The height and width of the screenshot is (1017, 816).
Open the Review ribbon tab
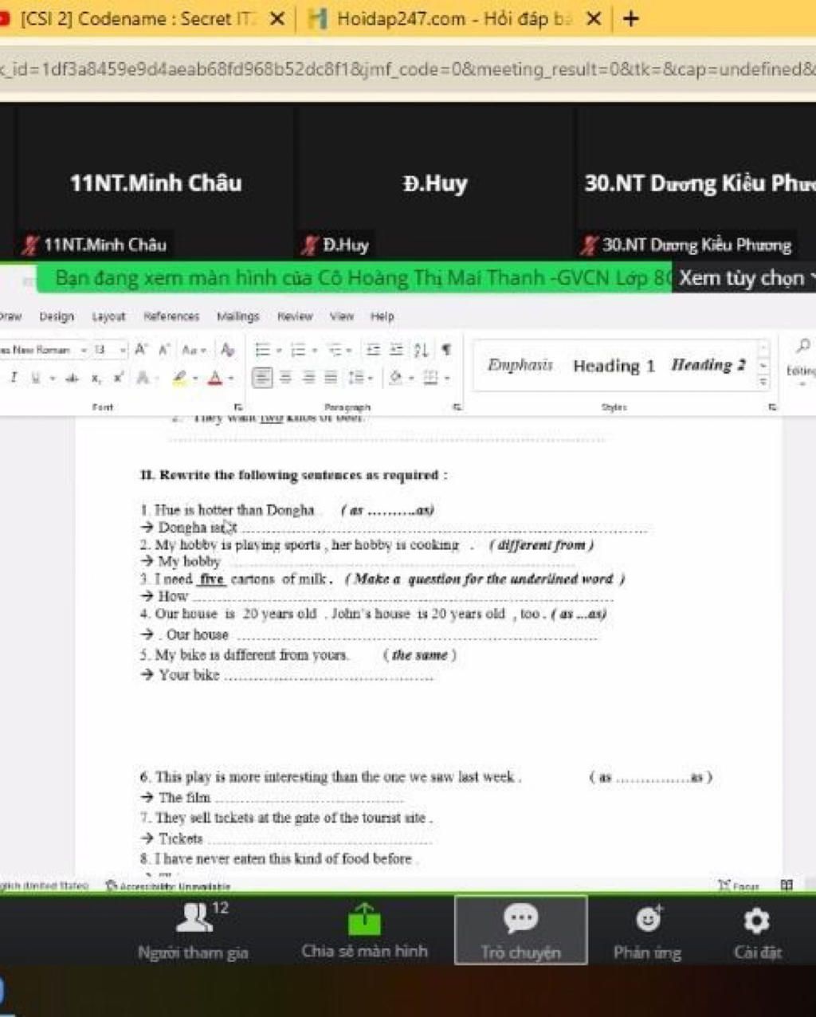295,316
